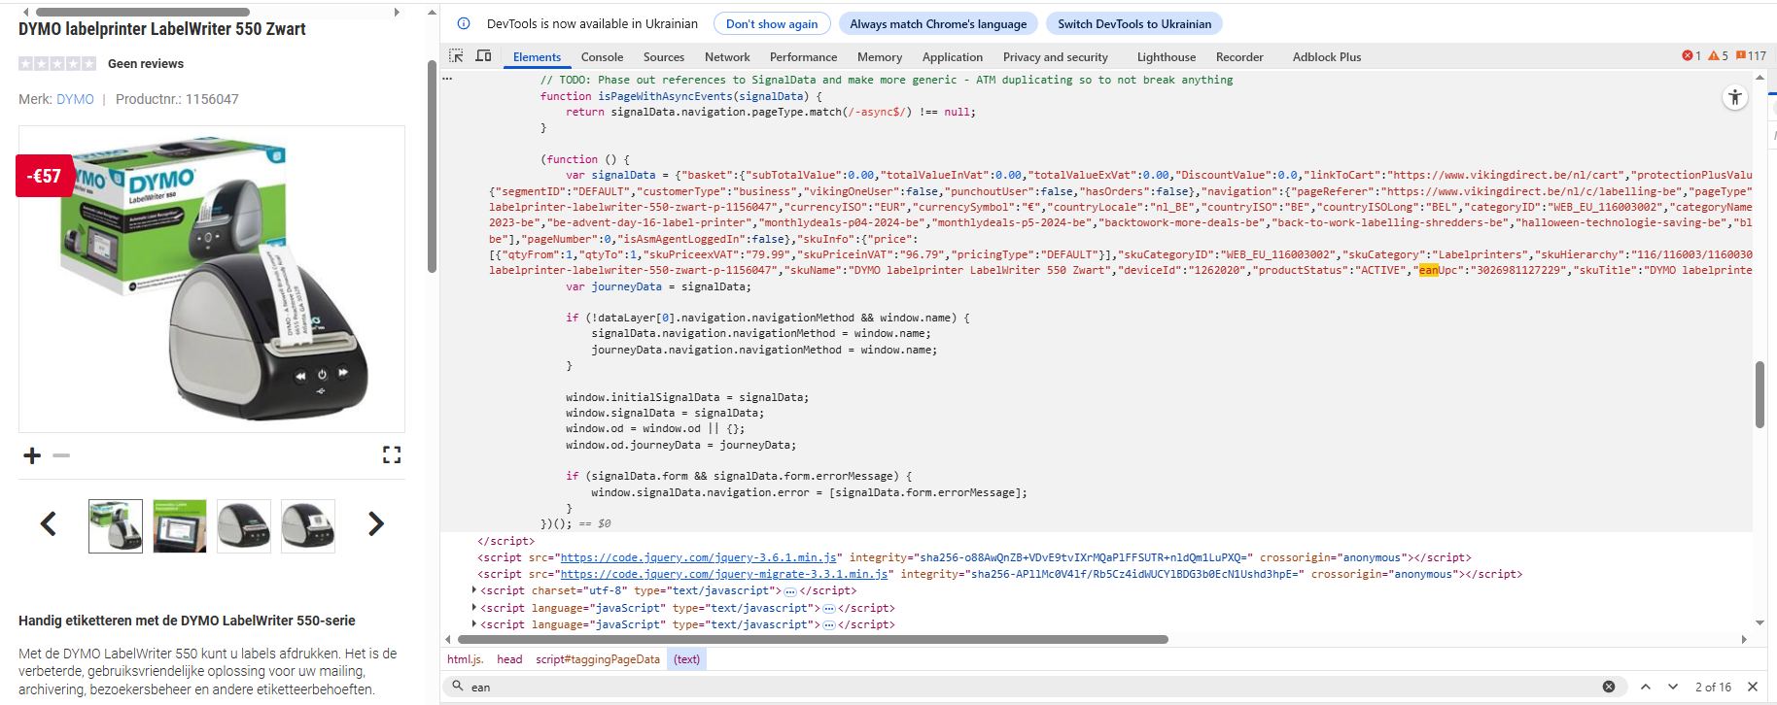Click the floating accessibility icon in Elements panel
The image size is (1777, 705).
click(1735, 97)
